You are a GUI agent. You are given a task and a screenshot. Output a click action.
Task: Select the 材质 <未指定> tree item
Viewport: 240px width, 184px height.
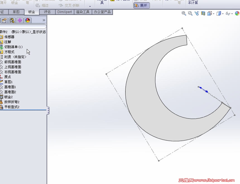click(x=15, y=57)
